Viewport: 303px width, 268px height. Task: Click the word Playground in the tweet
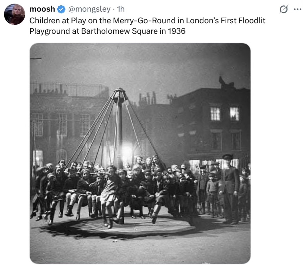click(x=50, y=31)
